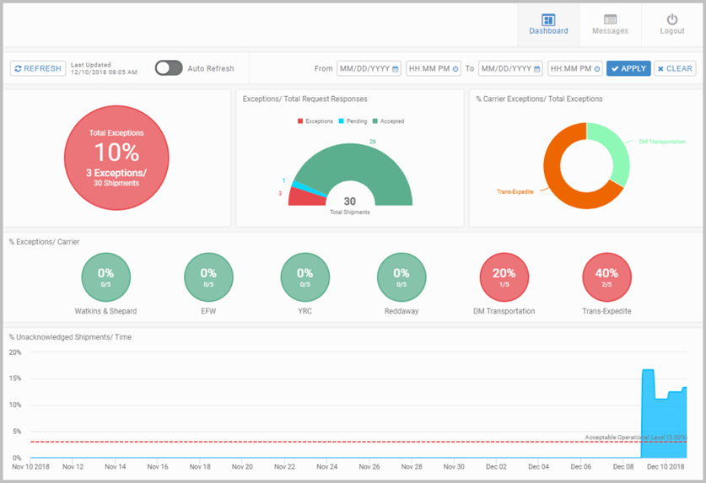Image resolution: width=706 pixels, height=483 pixels.
Task: Click the To time input field
Action: click(x=575, y=68)
